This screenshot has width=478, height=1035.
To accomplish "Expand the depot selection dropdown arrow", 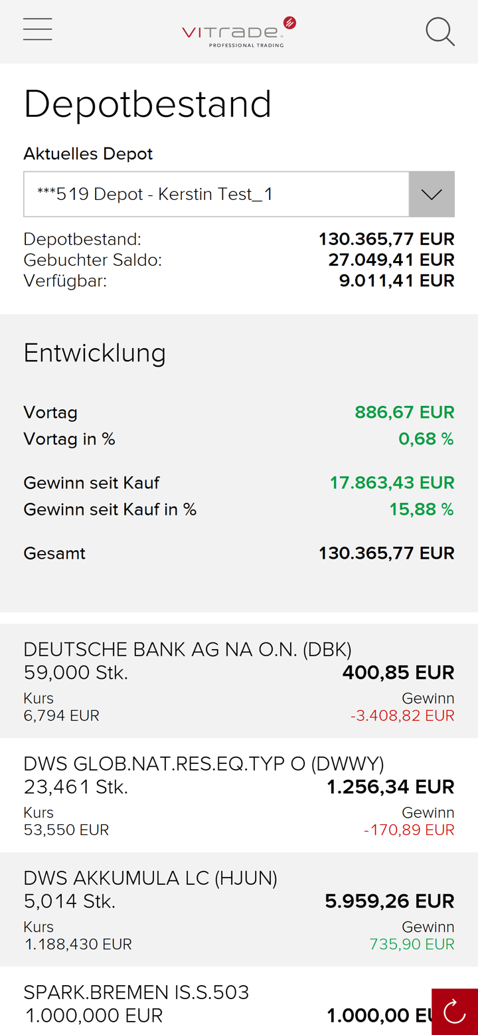I will click(432, 194).
